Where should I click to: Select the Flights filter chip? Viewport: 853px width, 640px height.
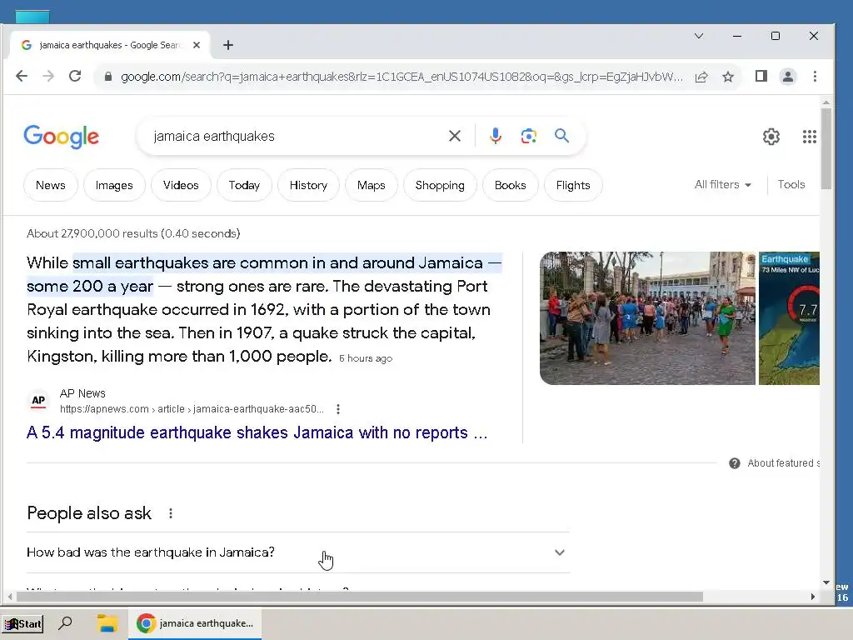tap(573, 185)
